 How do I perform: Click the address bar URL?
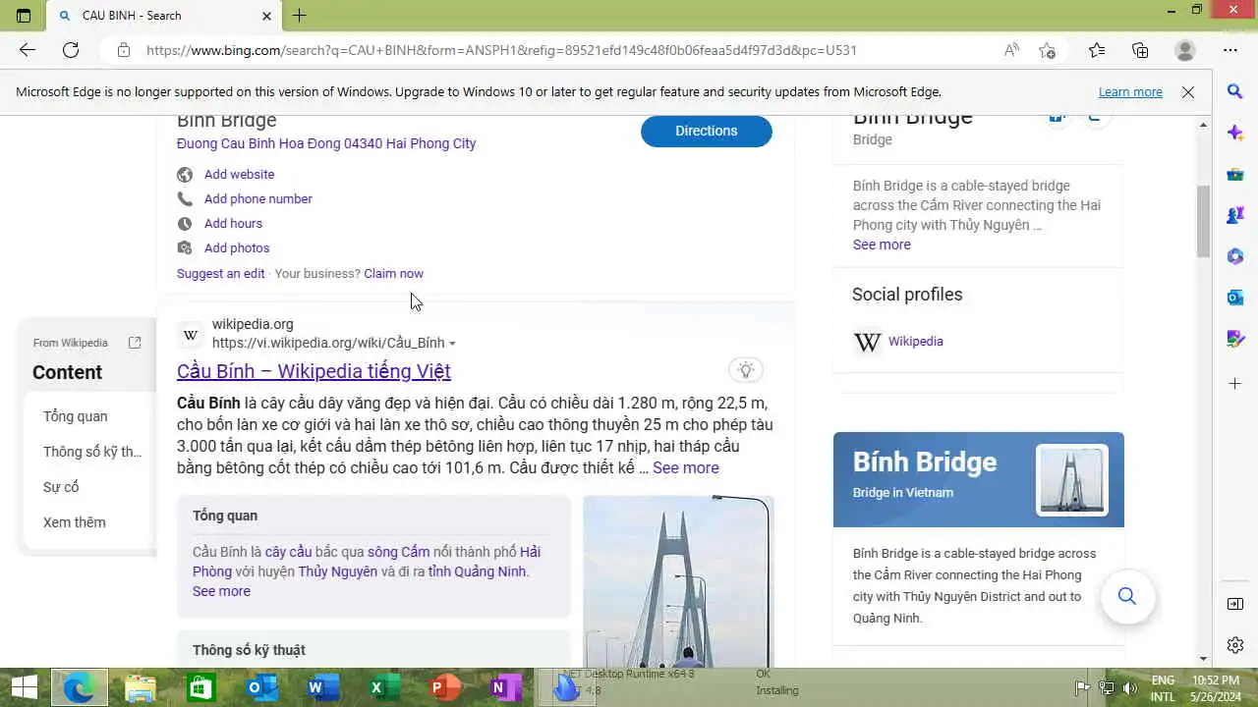click(x=501, y=50)
